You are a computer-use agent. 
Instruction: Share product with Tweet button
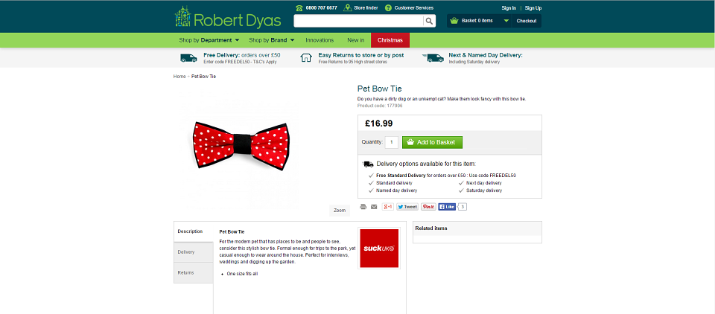(407, 207)
